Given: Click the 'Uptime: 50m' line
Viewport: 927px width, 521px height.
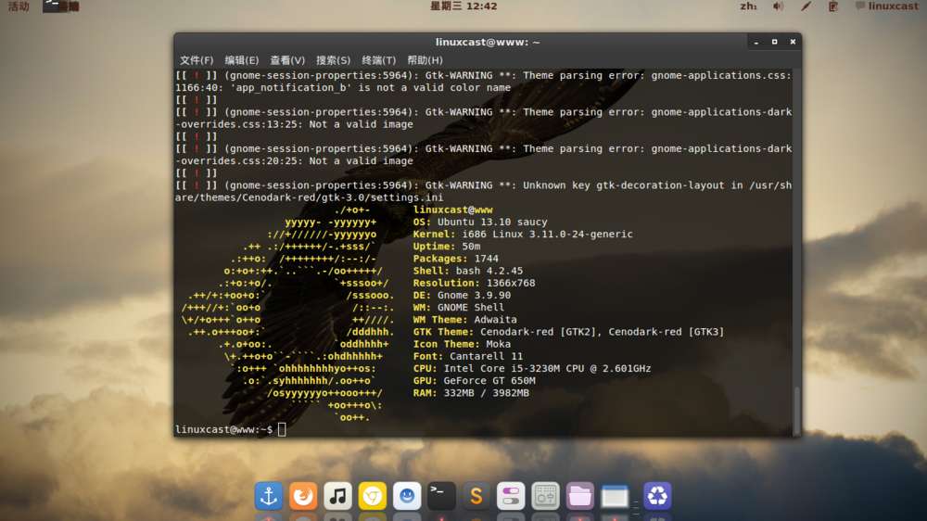Looking at the screenshot, I should click(447, 247).
